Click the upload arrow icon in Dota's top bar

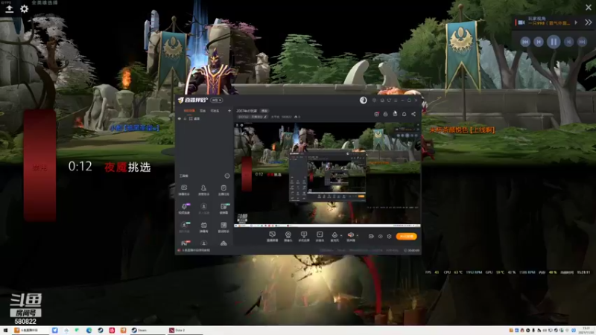(x=9, y=9)
